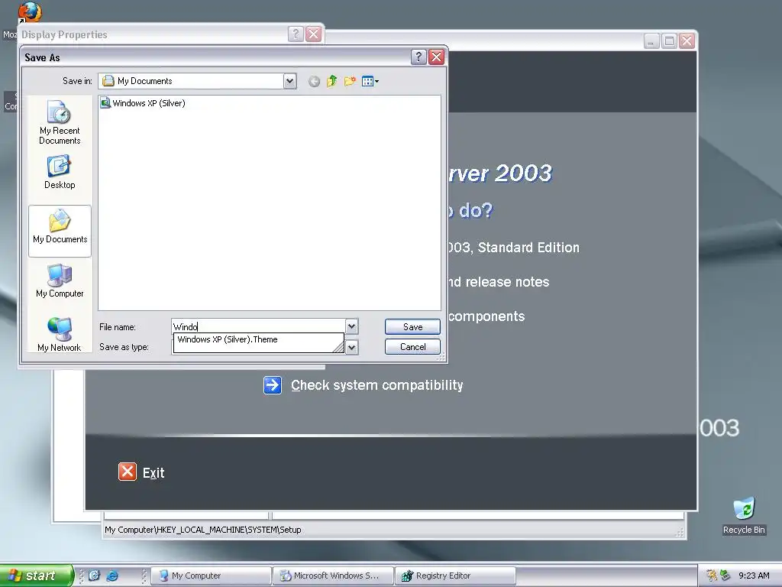The width and height of the screenshot is (782, 587).
Task: Open the Views menu icon
Action: click(x=370, y=81)
